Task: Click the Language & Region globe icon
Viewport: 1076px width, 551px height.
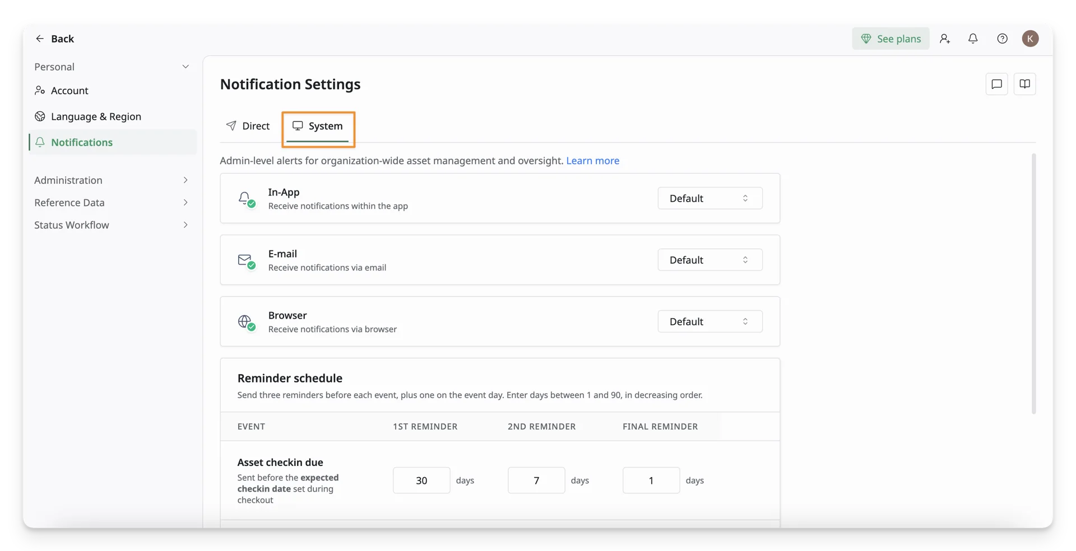Action: tap(40, 116)
